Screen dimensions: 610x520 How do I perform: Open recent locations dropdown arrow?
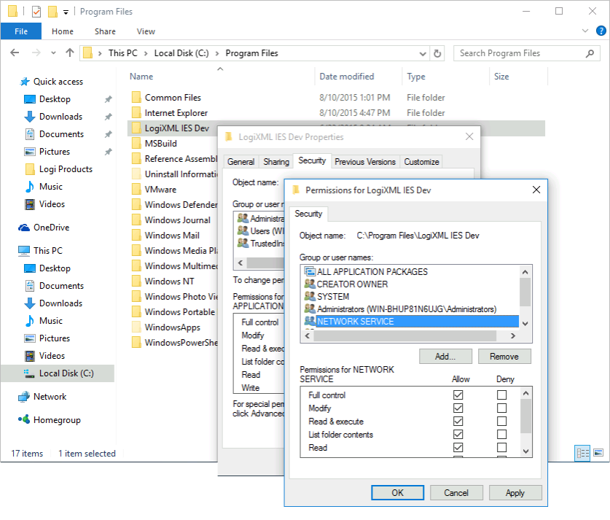point(53,53)
